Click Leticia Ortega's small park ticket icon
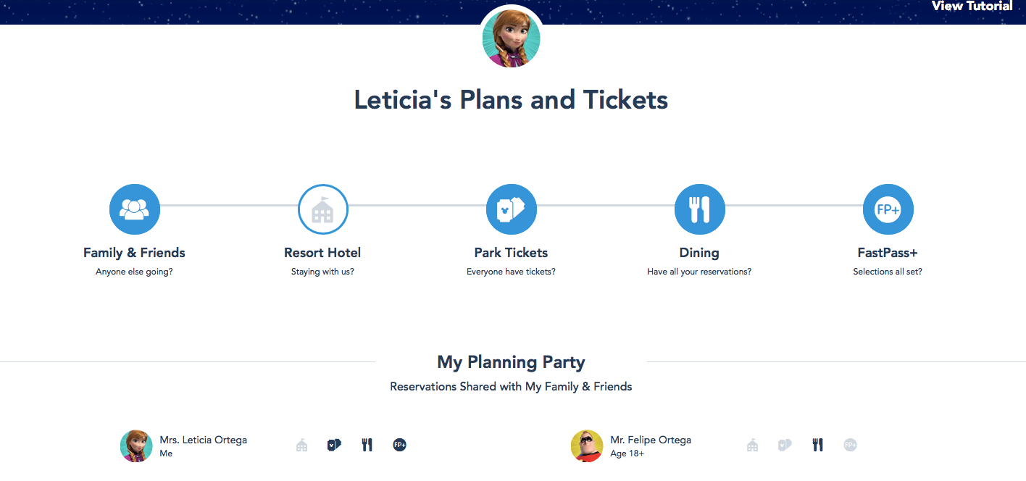 tap(334, 445)
